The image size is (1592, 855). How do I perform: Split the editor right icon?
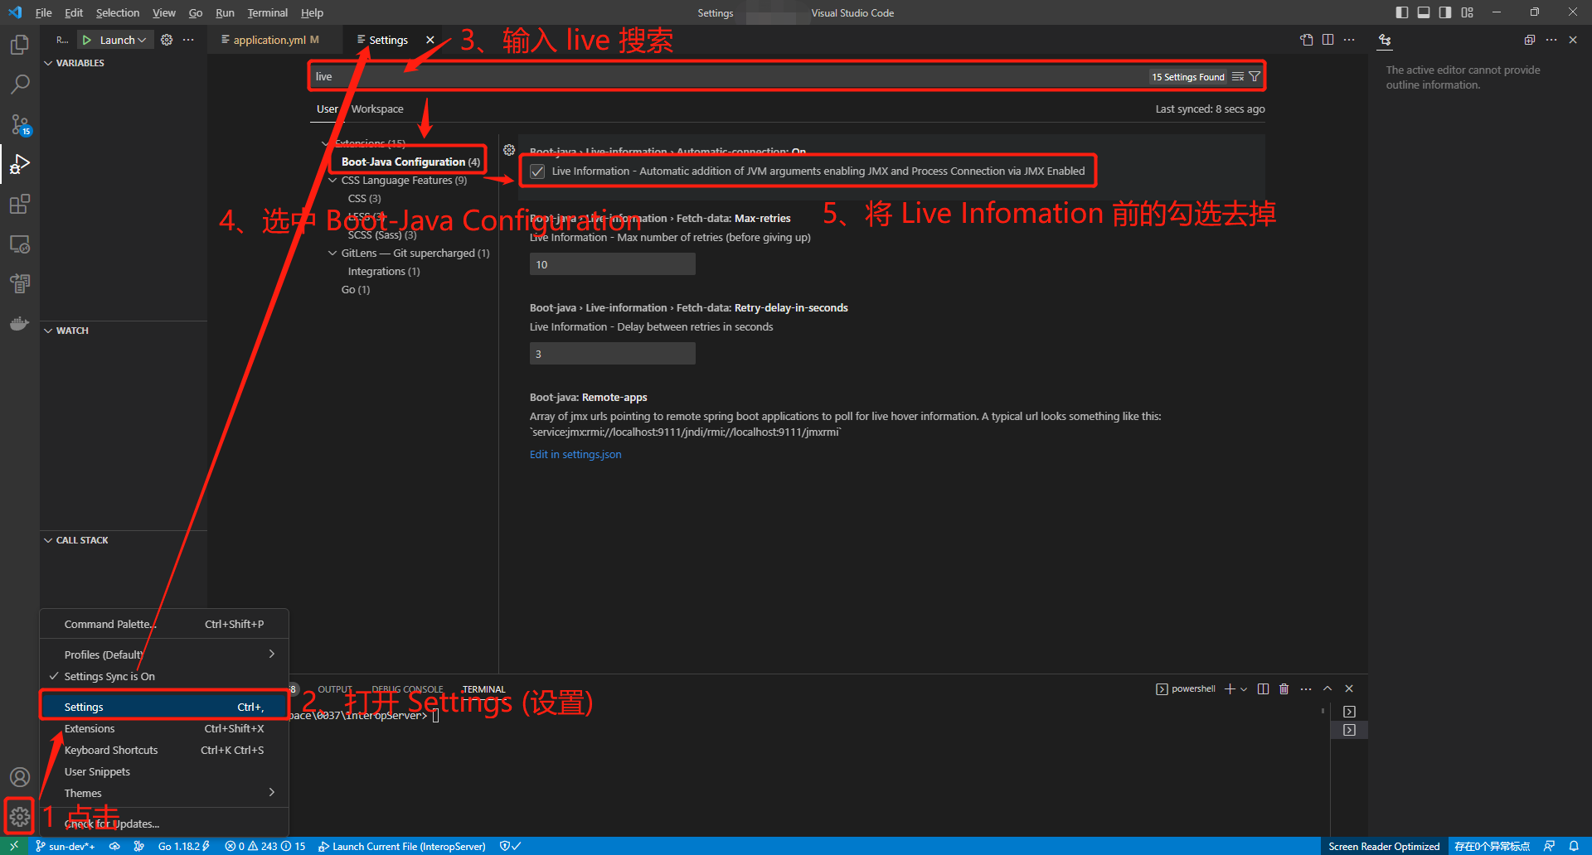click(x=1328, y=40)
